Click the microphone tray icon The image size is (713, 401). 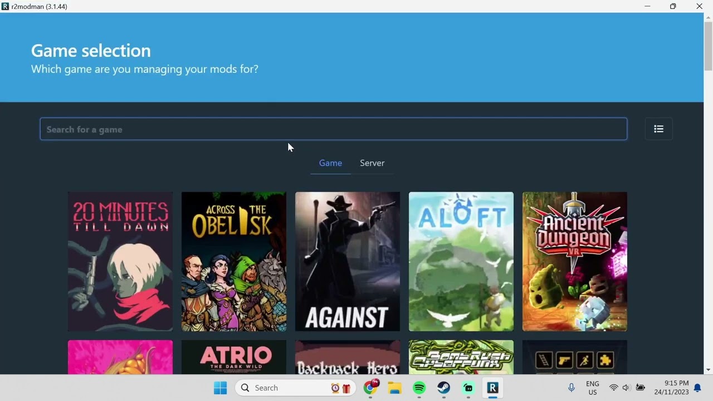[571, 388]
